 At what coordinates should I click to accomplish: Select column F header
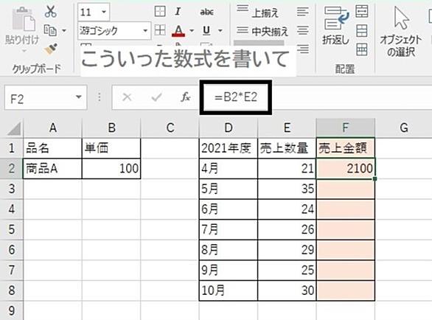(x=346, y=128)
